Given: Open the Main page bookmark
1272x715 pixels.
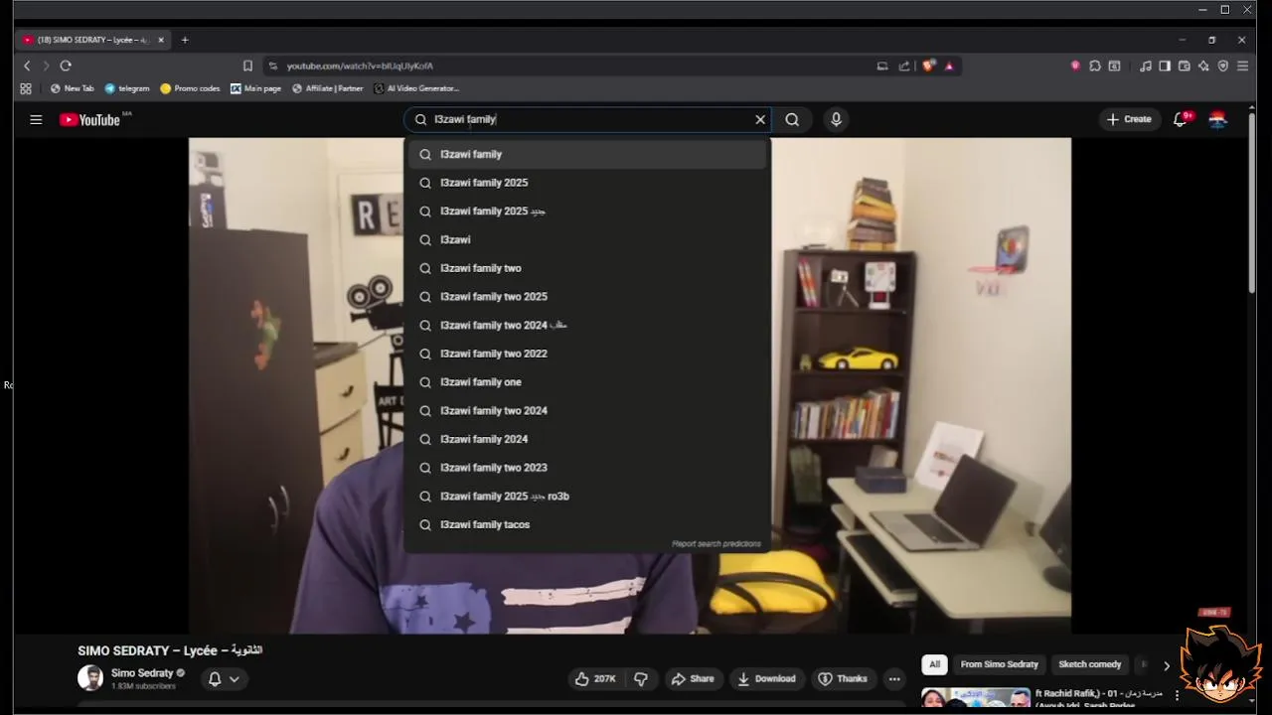Looking at the screenshot, I should point(255,88).
